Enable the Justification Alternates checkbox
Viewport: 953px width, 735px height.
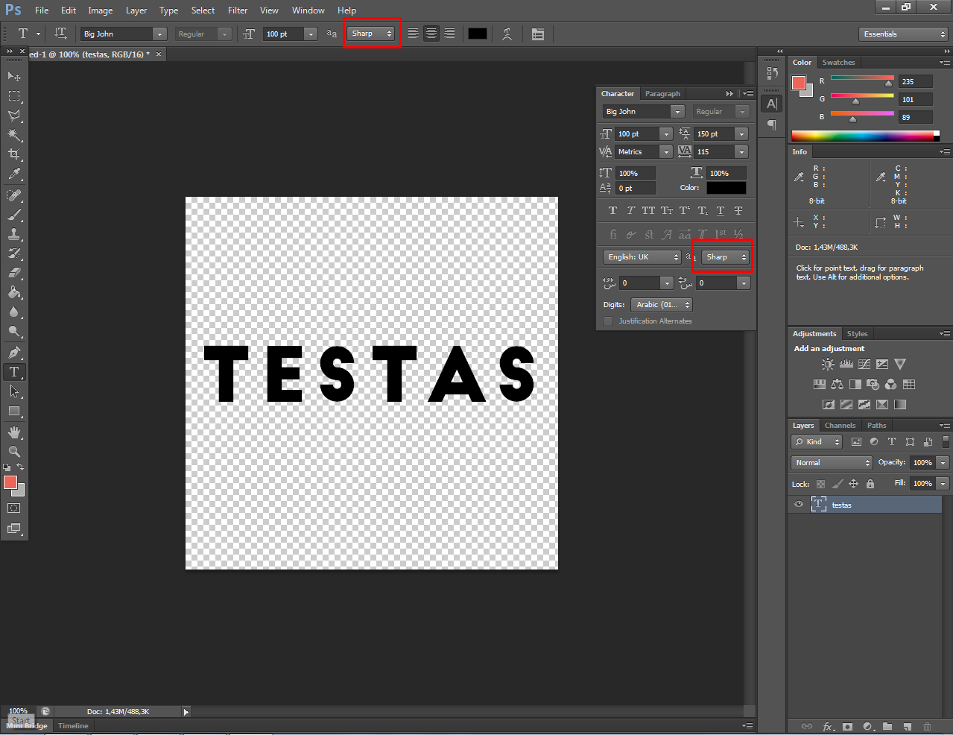(608, 321)
